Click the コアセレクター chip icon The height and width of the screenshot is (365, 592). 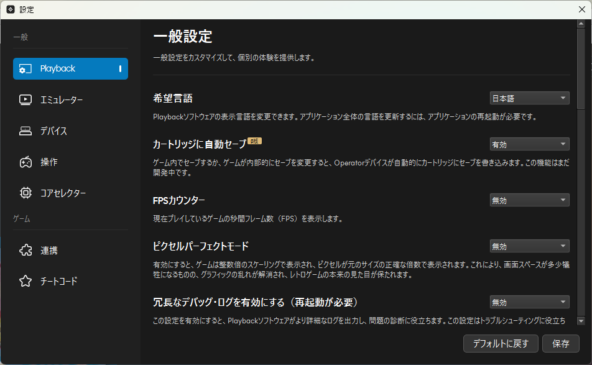point(25,193)
